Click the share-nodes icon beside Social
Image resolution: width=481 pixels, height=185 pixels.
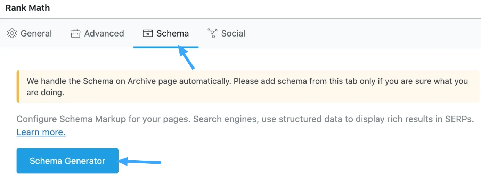(x=212, y=33)
